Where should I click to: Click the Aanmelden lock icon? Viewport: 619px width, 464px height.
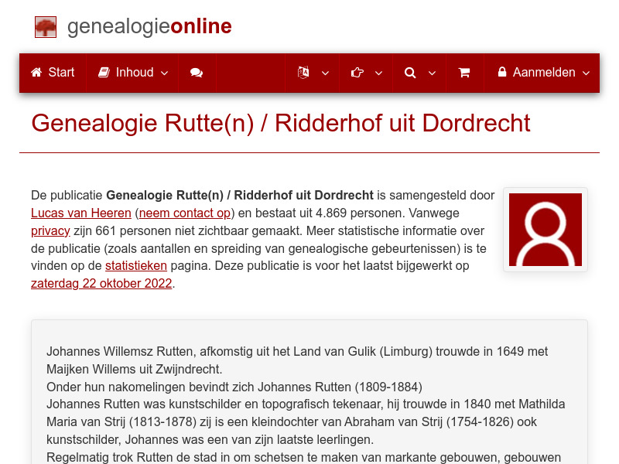[x=504, y=72]
